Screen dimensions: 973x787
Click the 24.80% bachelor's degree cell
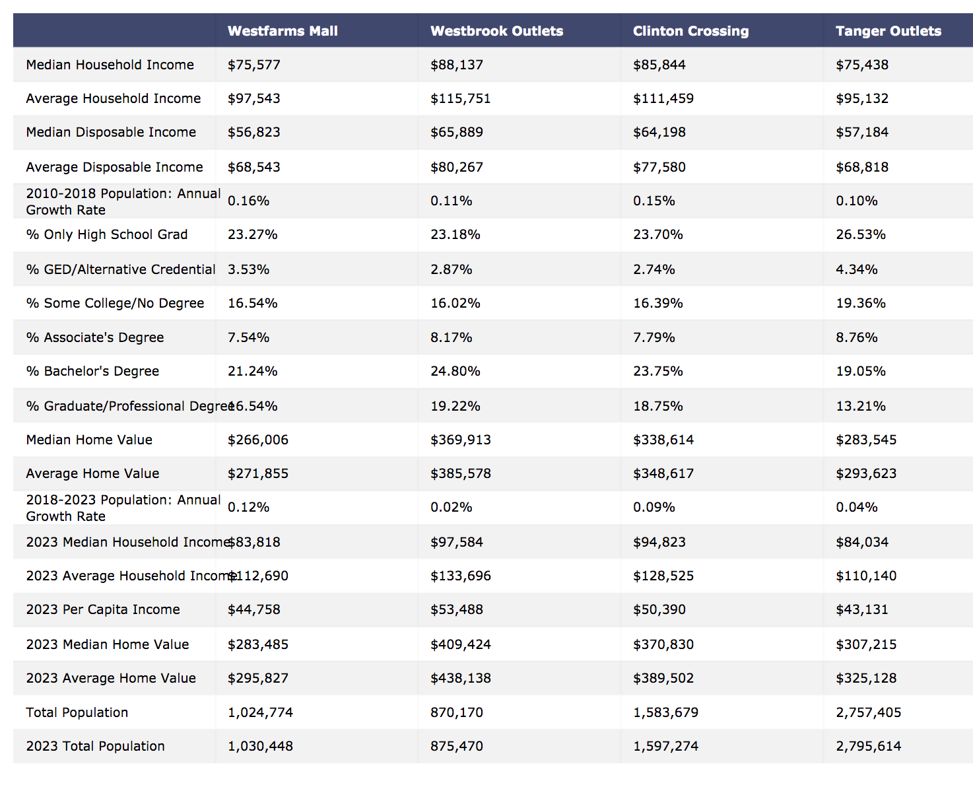[455, 371]
